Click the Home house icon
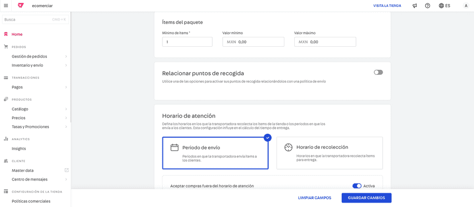The image size is (474, 207). (6, 34)
